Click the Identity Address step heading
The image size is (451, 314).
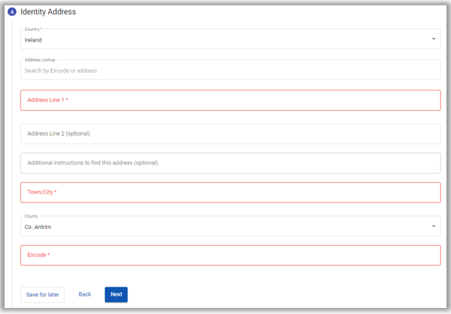pyautogui.click(x=48, y=12)
